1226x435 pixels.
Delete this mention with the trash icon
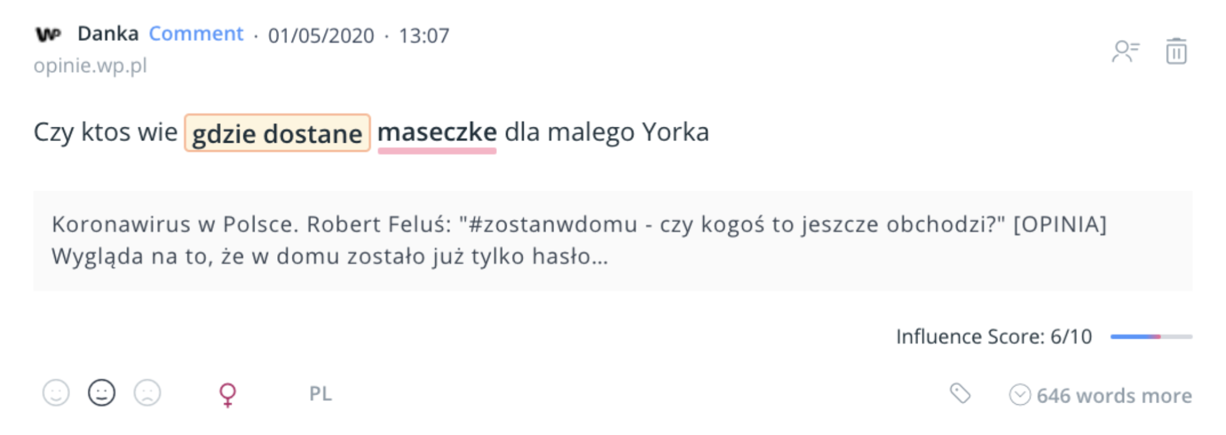(1176, 51)
